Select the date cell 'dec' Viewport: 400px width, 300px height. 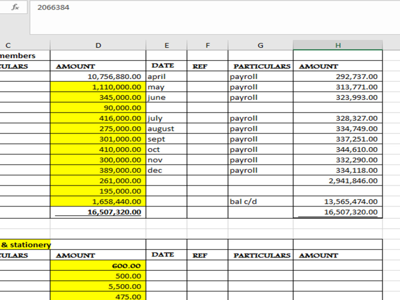pyautogui.click(x=166, y=170)
